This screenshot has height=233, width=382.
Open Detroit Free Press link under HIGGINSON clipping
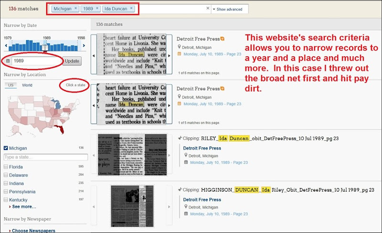point(202,200)
